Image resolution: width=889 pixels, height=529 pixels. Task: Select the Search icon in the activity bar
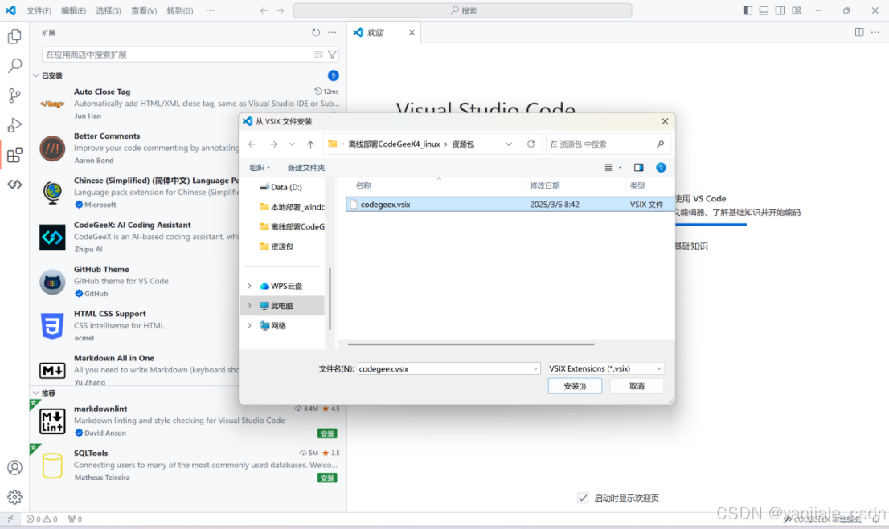click(14, 65)
